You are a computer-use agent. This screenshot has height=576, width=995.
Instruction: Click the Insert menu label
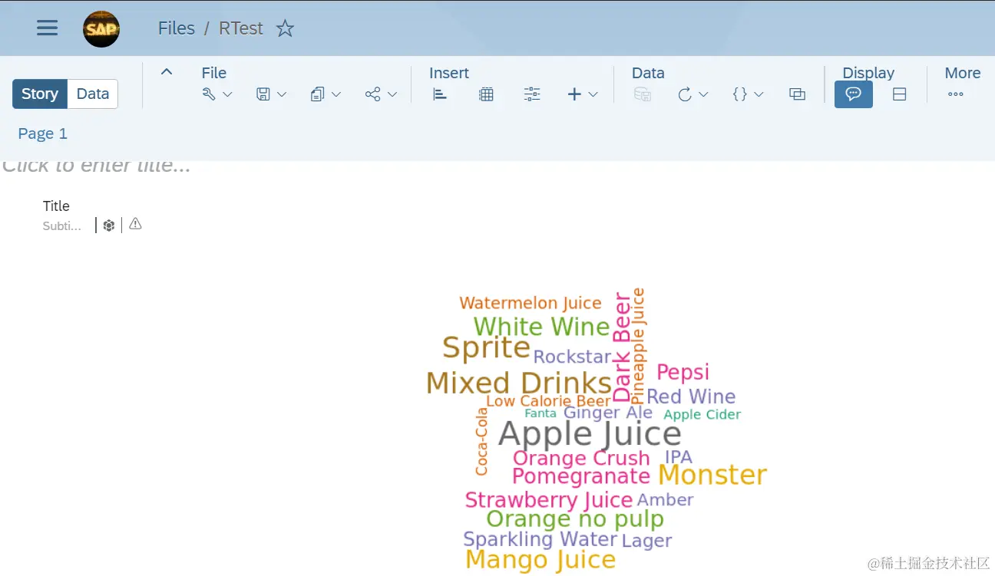pyautogui.click(x=449, y=73)
